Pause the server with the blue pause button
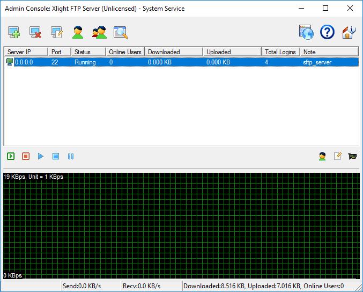The width and height of the screenshot is (363, 292). tap(71, 156)
